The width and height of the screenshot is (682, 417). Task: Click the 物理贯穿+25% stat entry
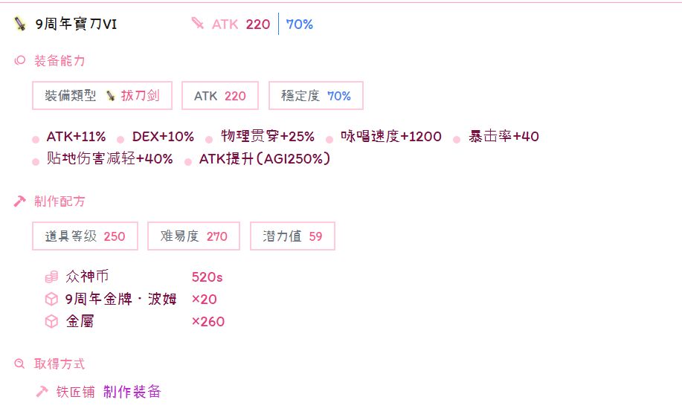pyautogui.click(x=268, y=137)
